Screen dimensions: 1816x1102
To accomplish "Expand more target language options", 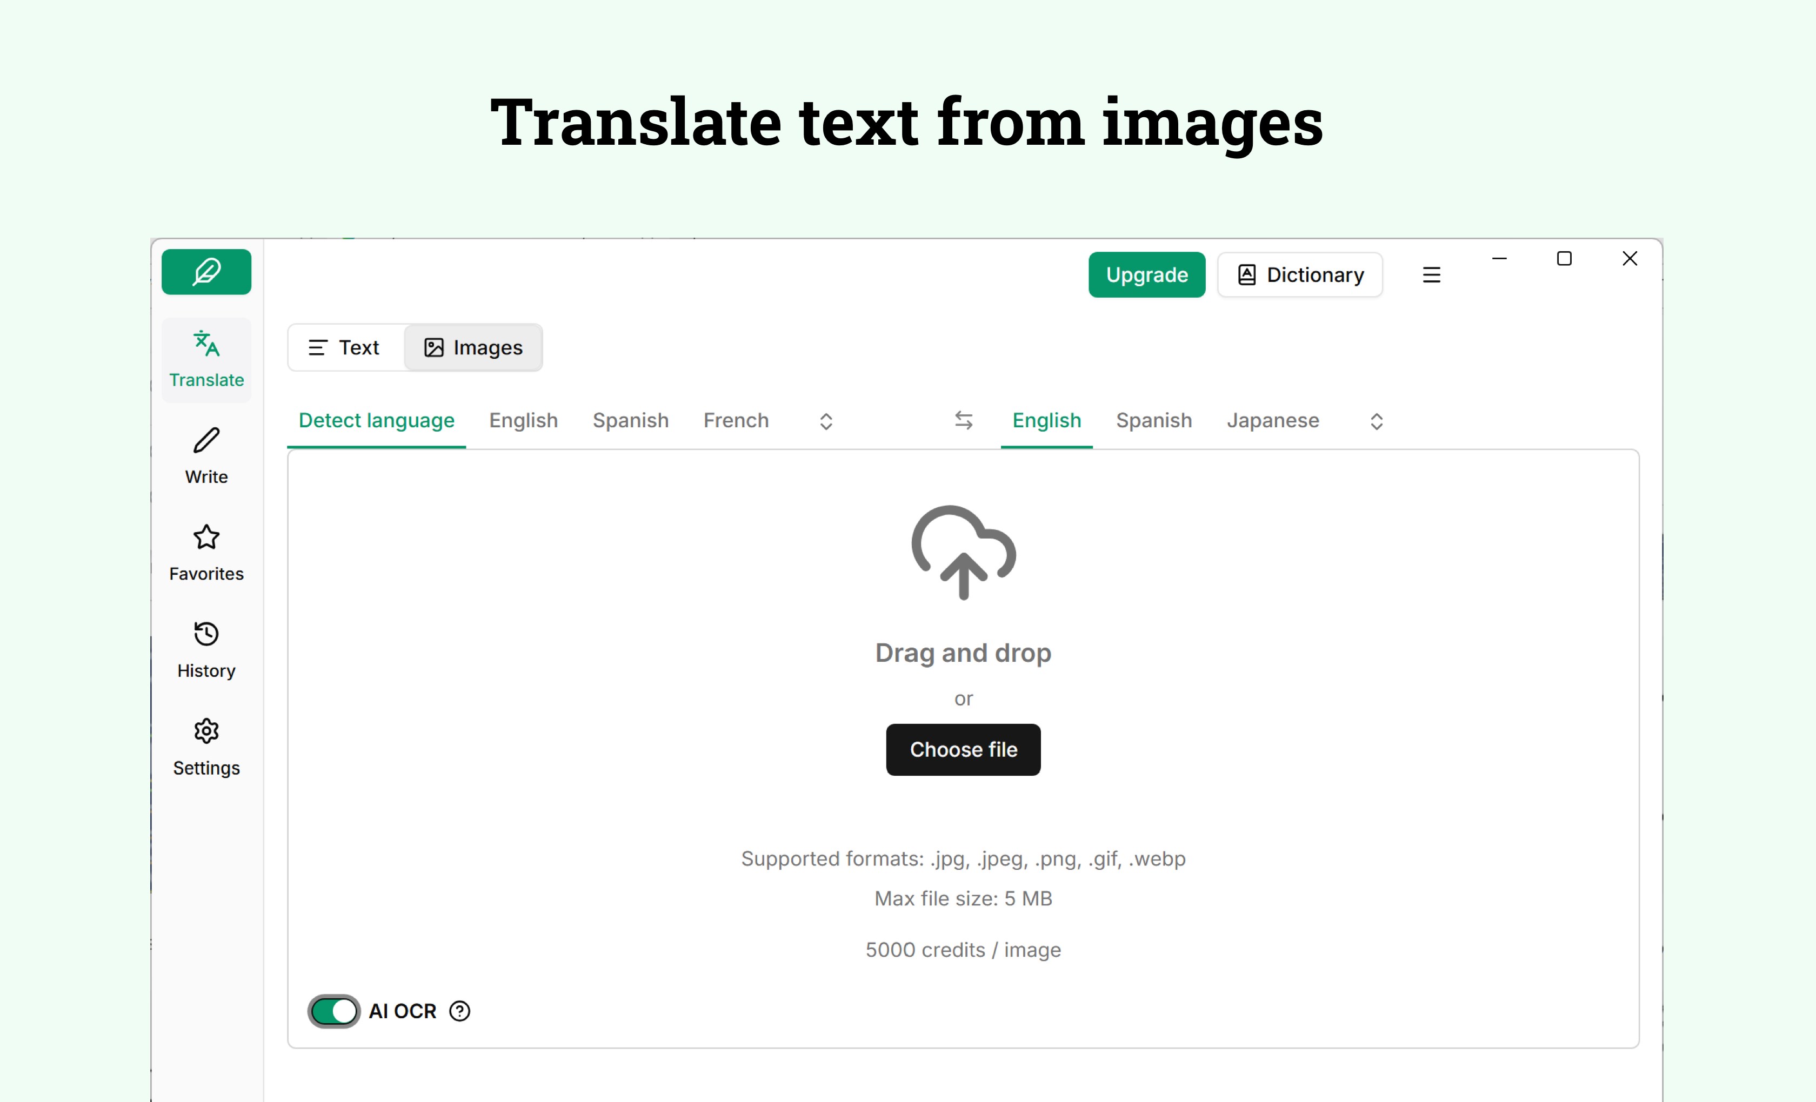I will (x=1377, y=421).
